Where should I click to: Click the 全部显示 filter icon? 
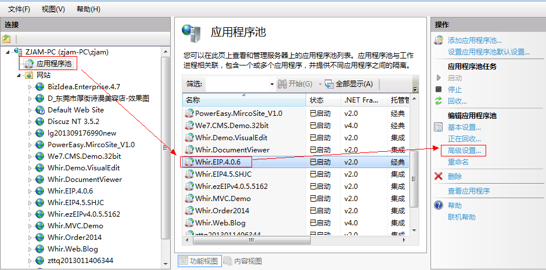click(329, 84)
